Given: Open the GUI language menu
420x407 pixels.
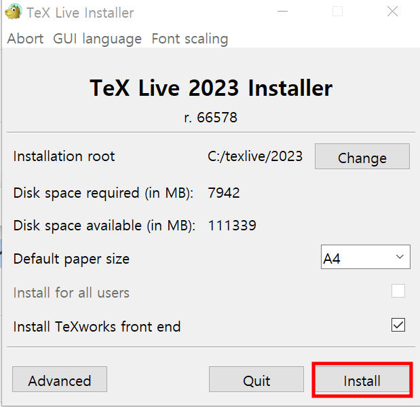Looking at the screenshot, I should (97, 39).
